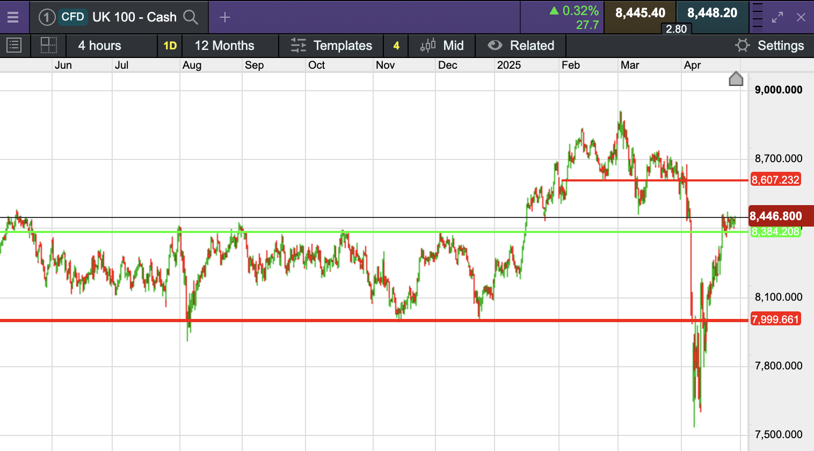814x451 pixels.
Task: Click the Dec label on the time axis
Action: tap(448, 65)
